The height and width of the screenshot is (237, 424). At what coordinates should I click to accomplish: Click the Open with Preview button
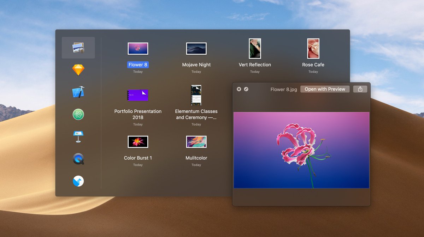[x=325, y=89]
